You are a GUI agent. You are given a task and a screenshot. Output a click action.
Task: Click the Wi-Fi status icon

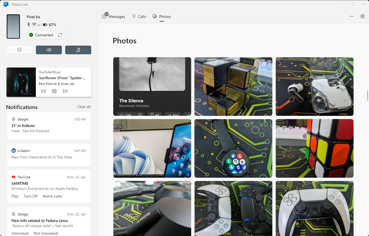click(x=34, y=25)
